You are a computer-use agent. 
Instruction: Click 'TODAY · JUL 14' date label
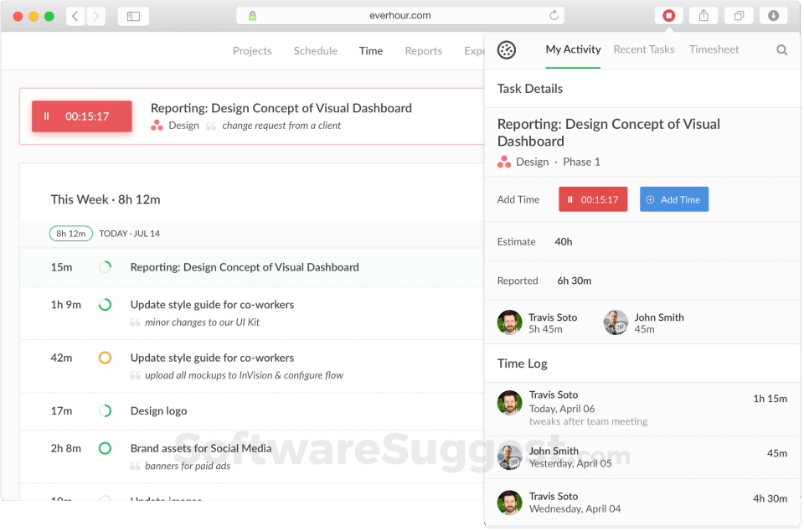pyautogui.click(x=129, y=234)
